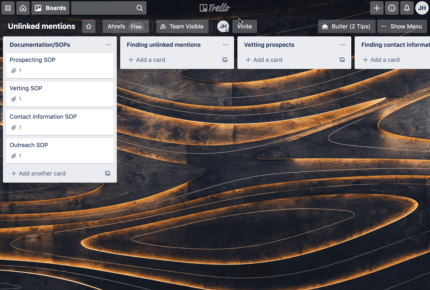
Task: Open the Trello home icon
Action: click(x=23, y=8)
